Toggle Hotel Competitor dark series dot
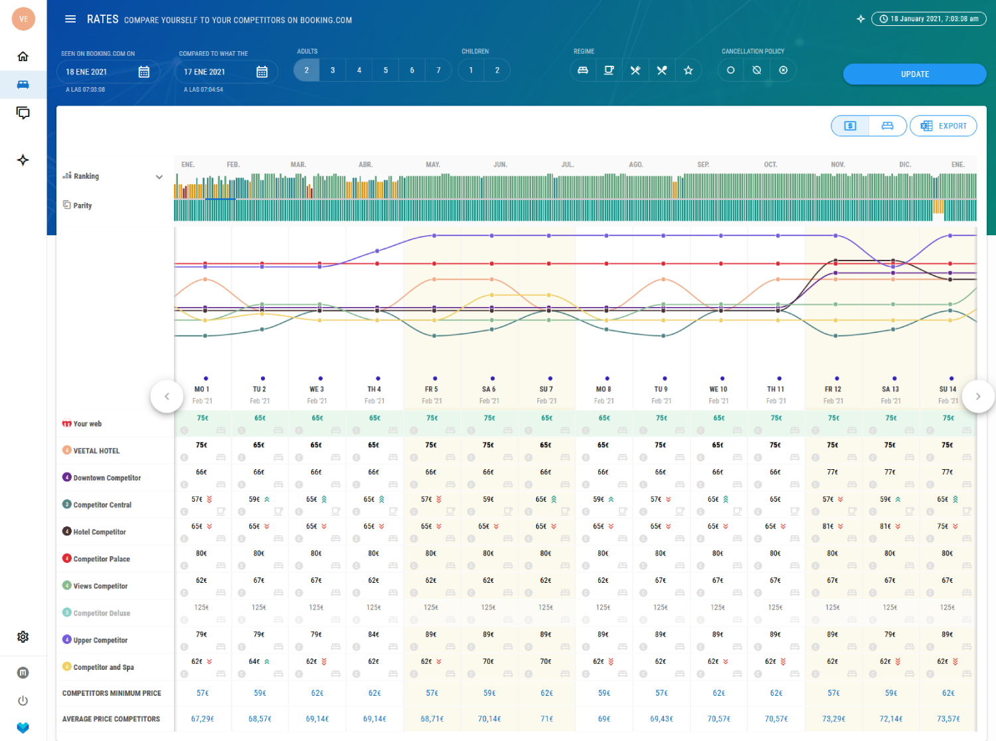 coord(67,531)
